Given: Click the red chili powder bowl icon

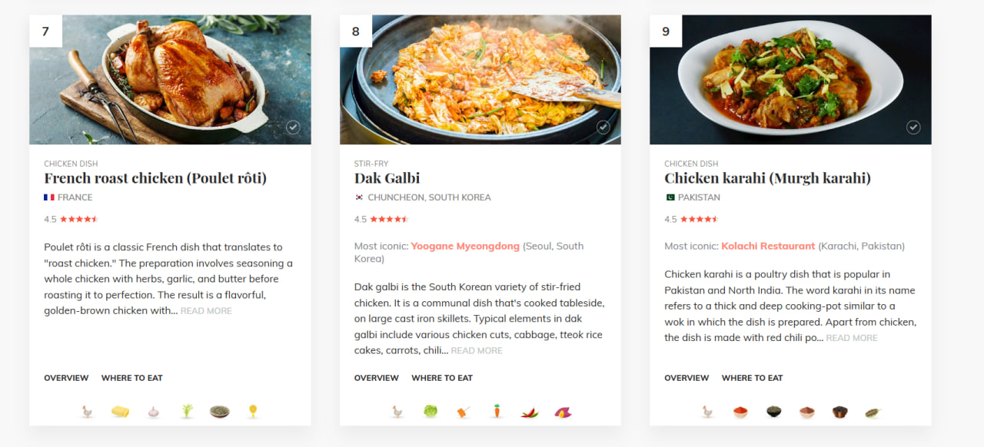Looking at the screenshot, I should click(740, 412).
